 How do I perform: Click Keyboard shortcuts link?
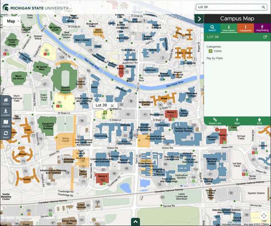point(231,224)
